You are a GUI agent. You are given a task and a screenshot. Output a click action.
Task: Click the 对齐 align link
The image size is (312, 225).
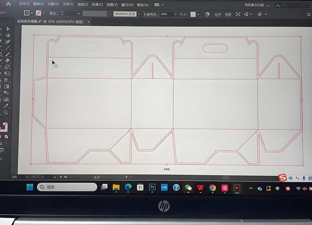tap(218, 14)
